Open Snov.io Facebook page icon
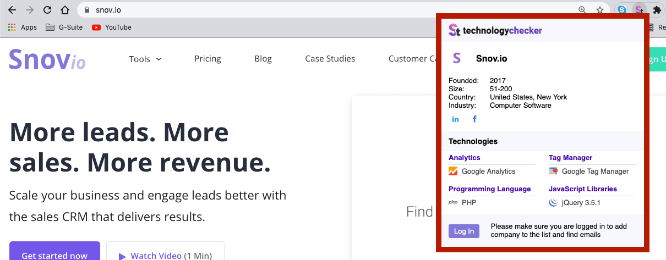 click(474, 119)
